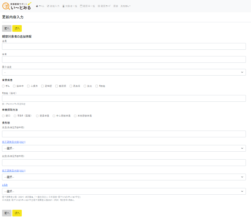Check the がん checkbox

pyautogui.click(x=3, y=86)
